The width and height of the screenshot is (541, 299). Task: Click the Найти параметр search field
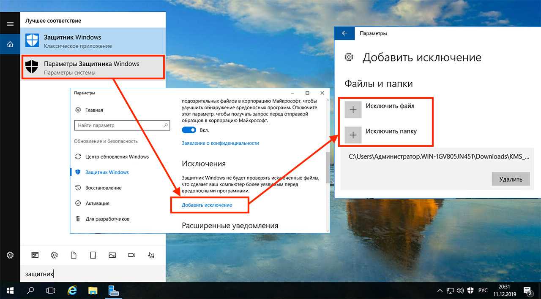(x=118, y=125)
